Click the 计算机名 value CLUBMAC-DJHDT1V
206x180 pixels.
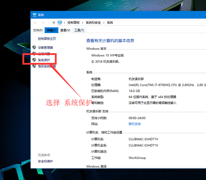[x=143, y=139]
